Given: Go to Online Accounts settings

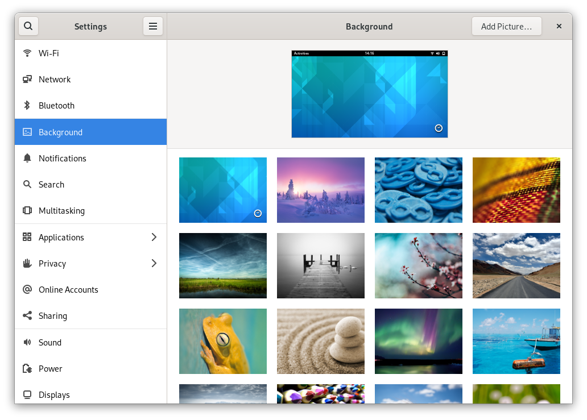Looking at the screenshot, I should point(68,290).
